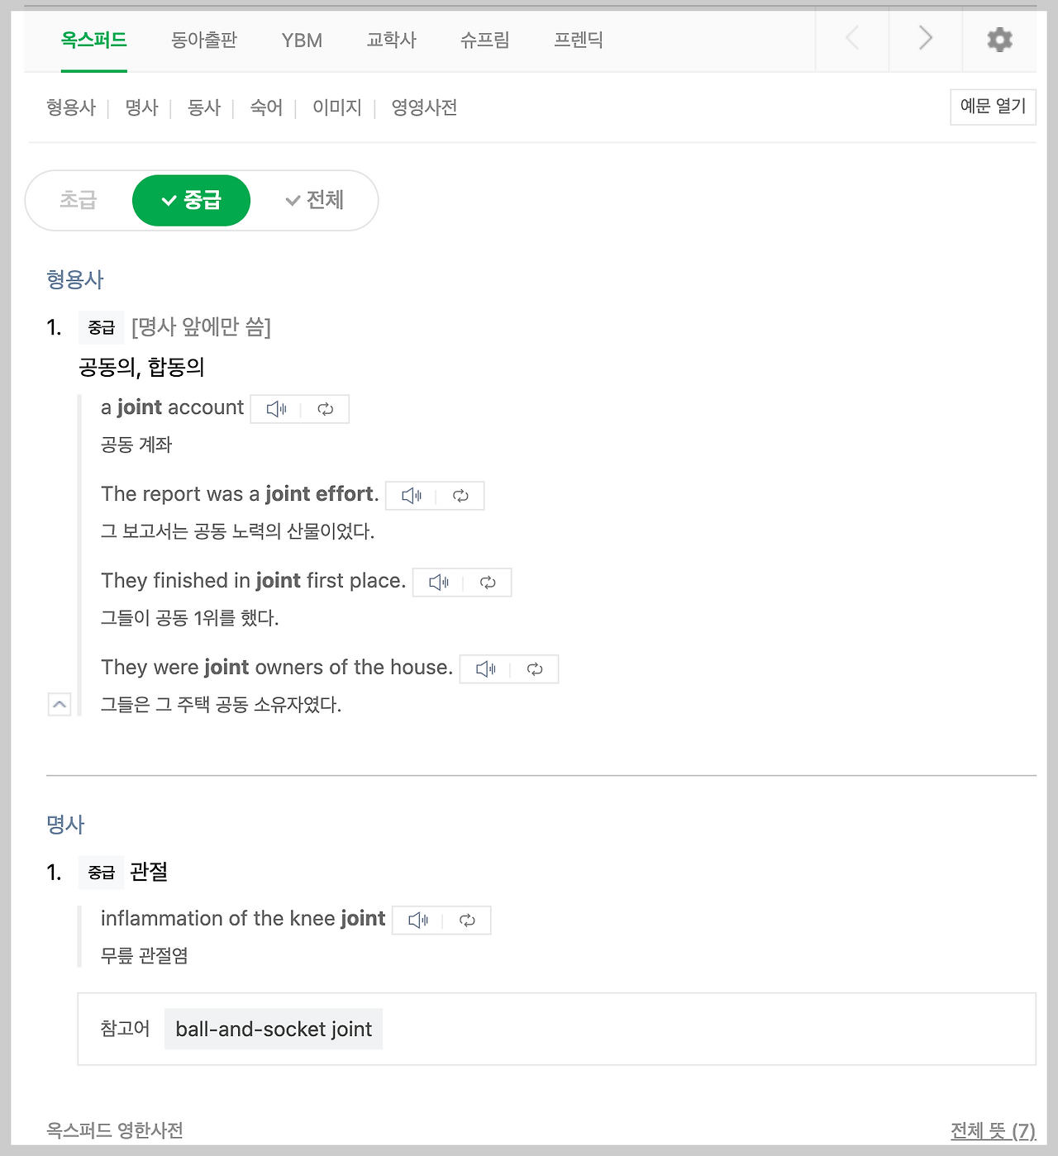
Task: Play audio for "The report was a joint effort"
Action: (x=411, y=495)
